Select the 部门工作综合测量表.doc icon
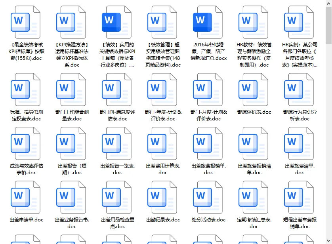The height and width of the screenshot is (244, 332). (x=71, y=90)
